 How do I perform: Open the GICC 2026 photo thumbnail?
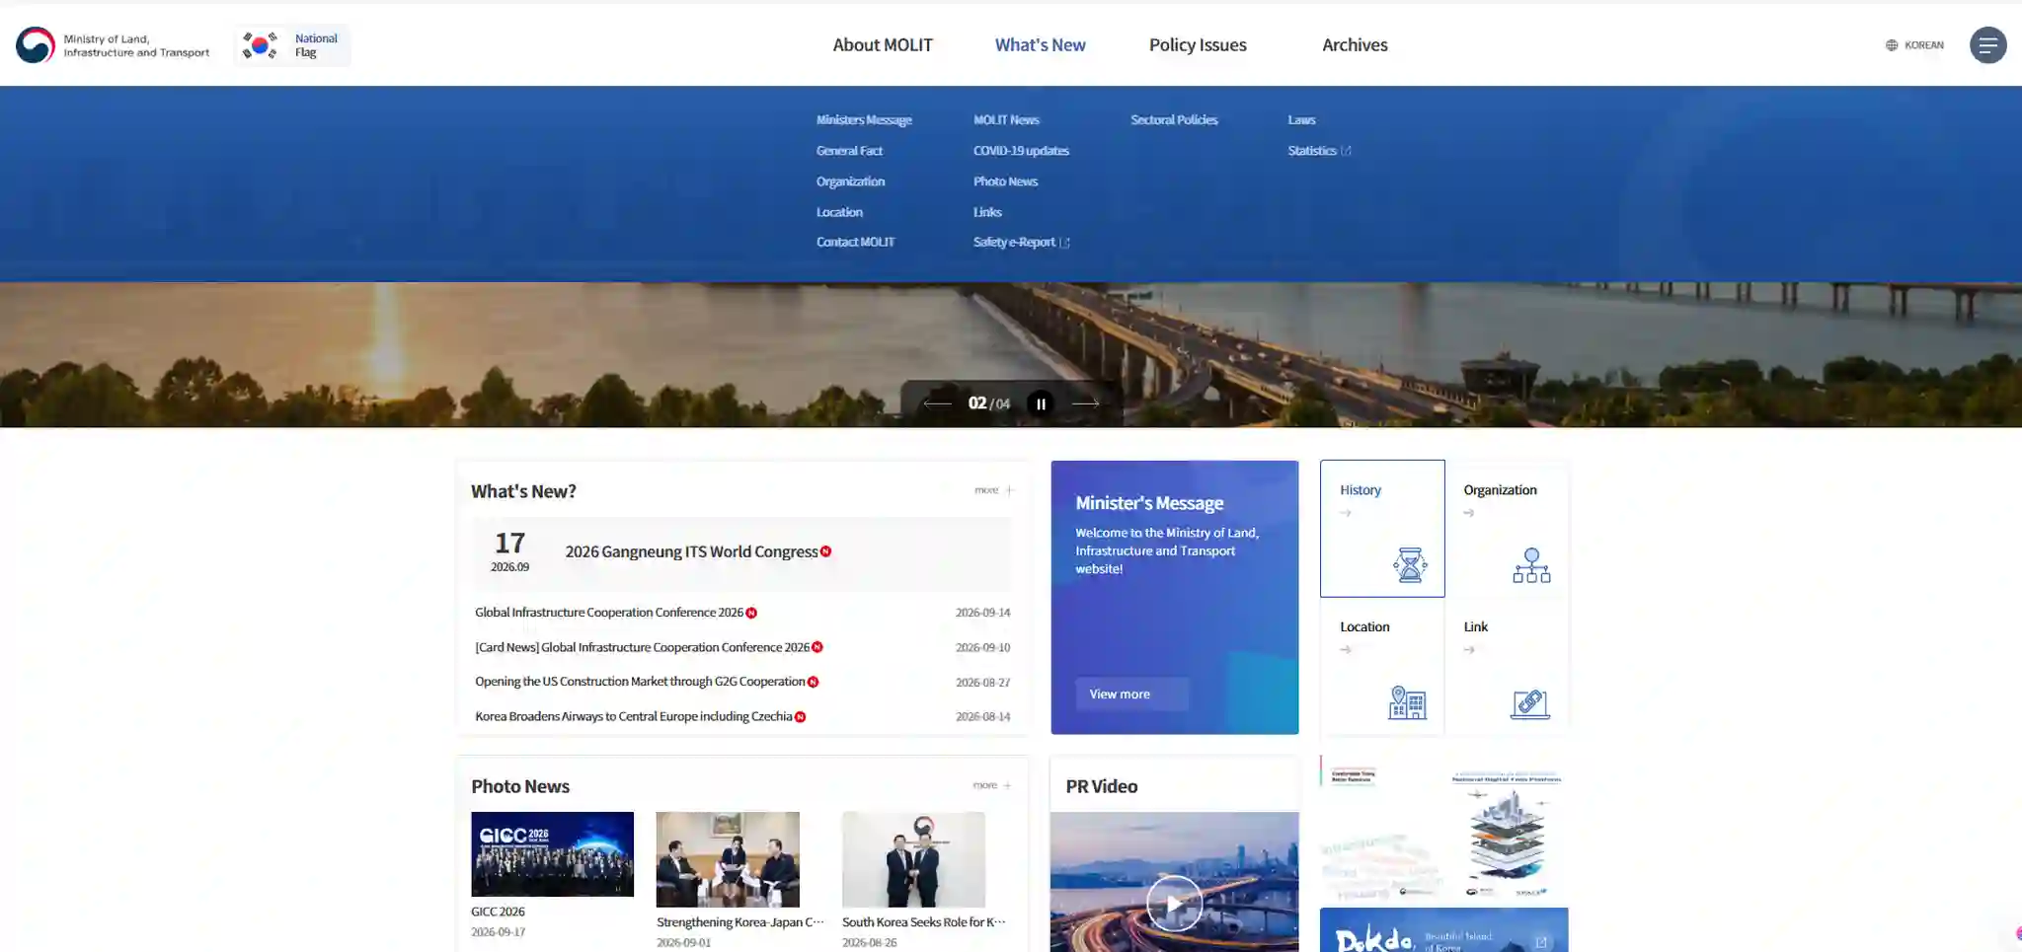point(552,854)
